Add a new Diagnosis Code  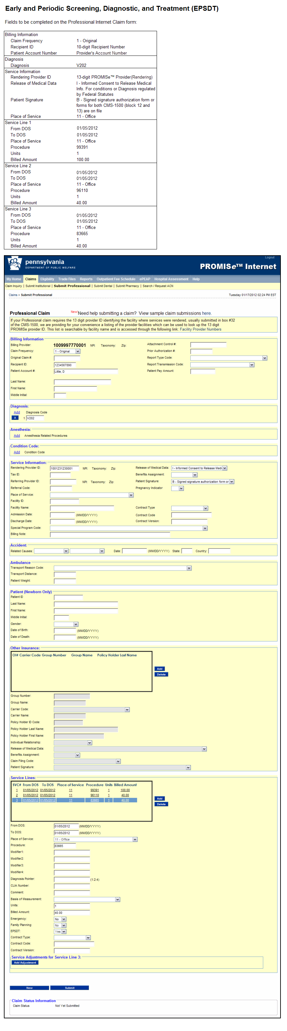coord(17,412)
